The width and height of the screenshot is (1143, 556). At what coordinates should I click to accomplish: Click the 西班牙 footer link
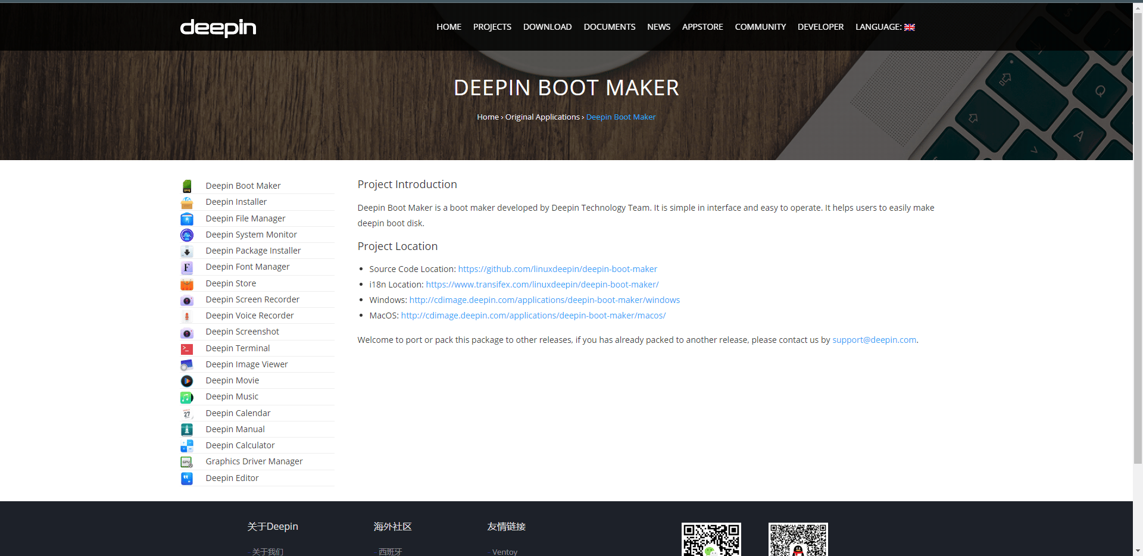(391, 552)
